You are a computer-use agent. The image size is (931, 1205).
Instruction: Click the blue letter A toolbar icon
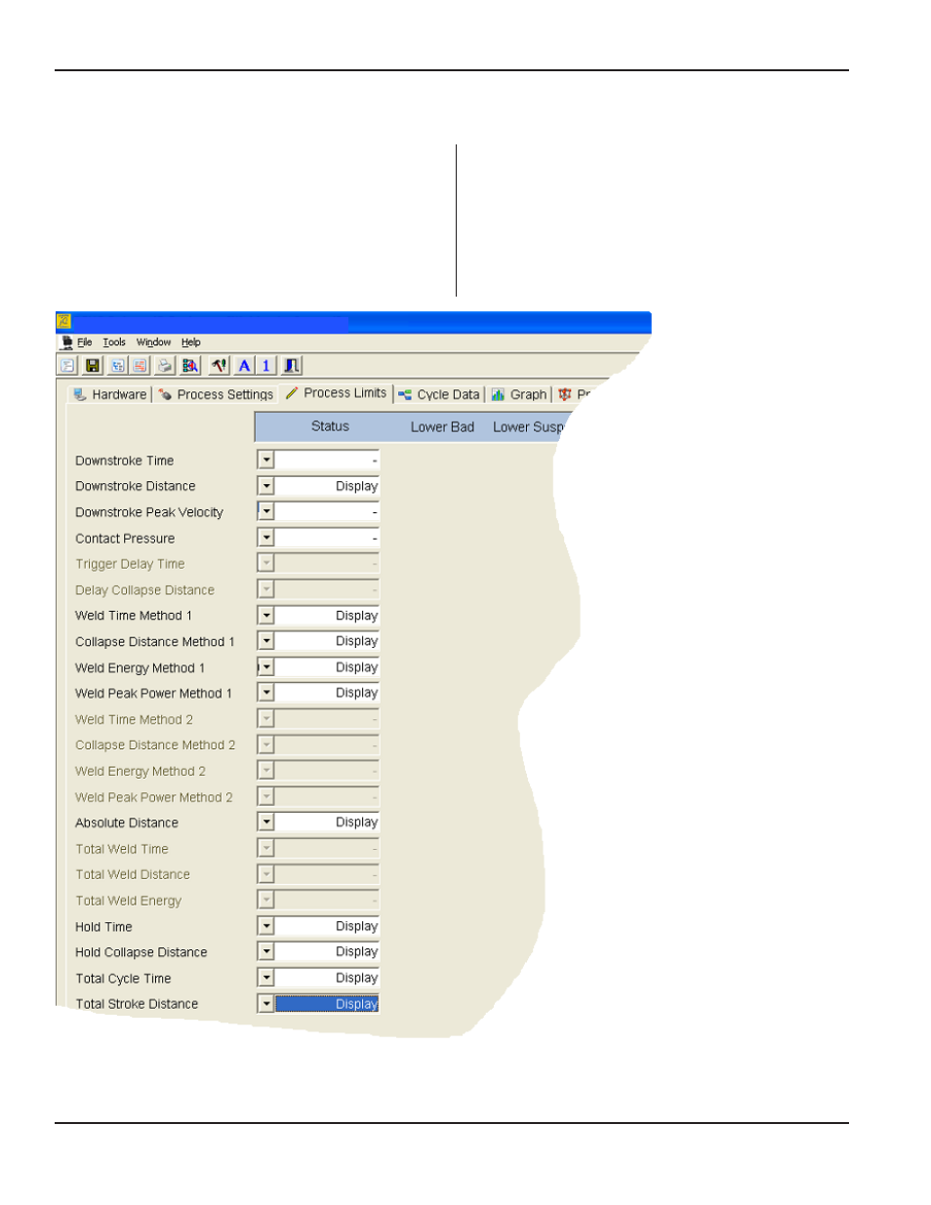[244, 366]
